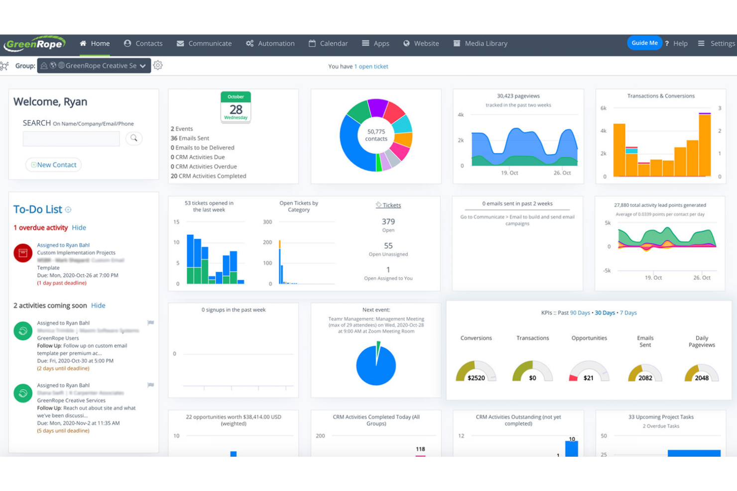
Task: Select the Communicate envelope icon
Action: point(180,43)
